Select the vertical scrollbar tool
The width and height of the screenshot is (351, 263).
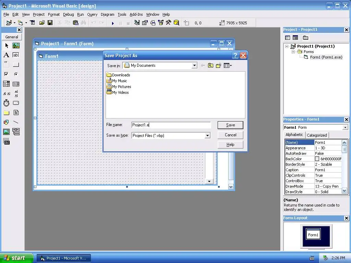click(x=16, y=93)
